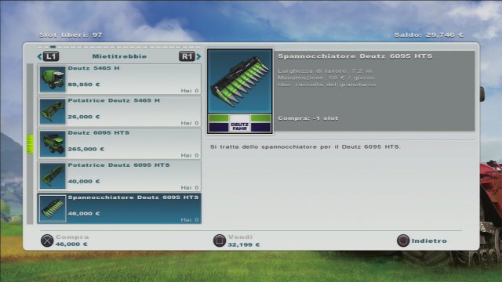This screenshot has width=502, height=282.
Task: Click the Compra buy label
Action: click(72, 237)
